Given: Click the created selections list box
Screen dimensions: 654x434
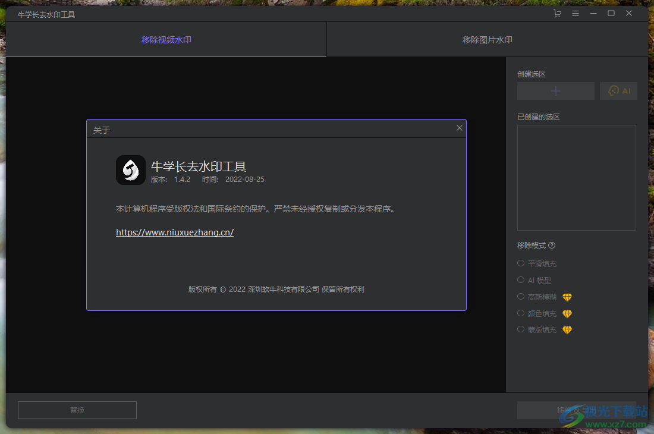Looking at the screenshot, I should pyautogui.click(x=577, y=178).
